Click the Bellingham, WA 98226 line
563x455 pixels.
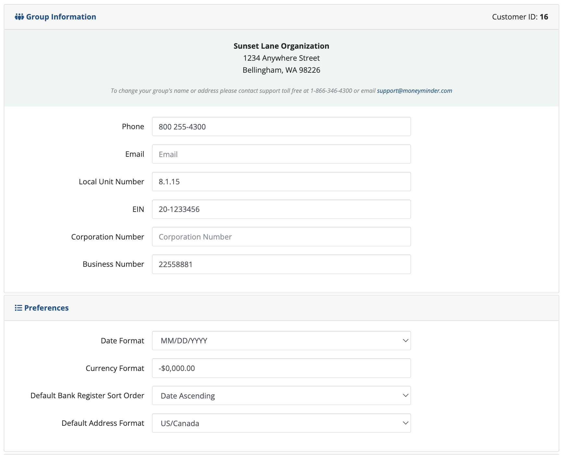[x=281, y=70]
